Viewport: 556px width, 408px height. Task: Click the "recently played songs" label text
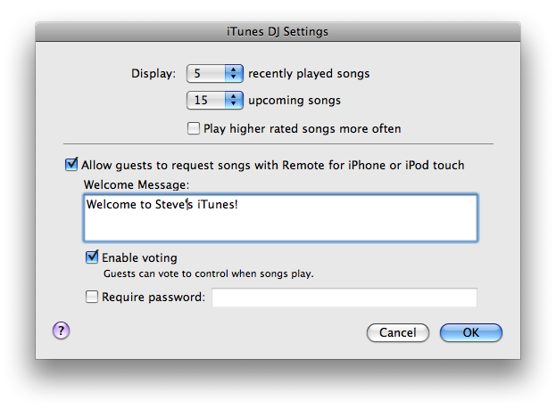click(x=309, y=74)
